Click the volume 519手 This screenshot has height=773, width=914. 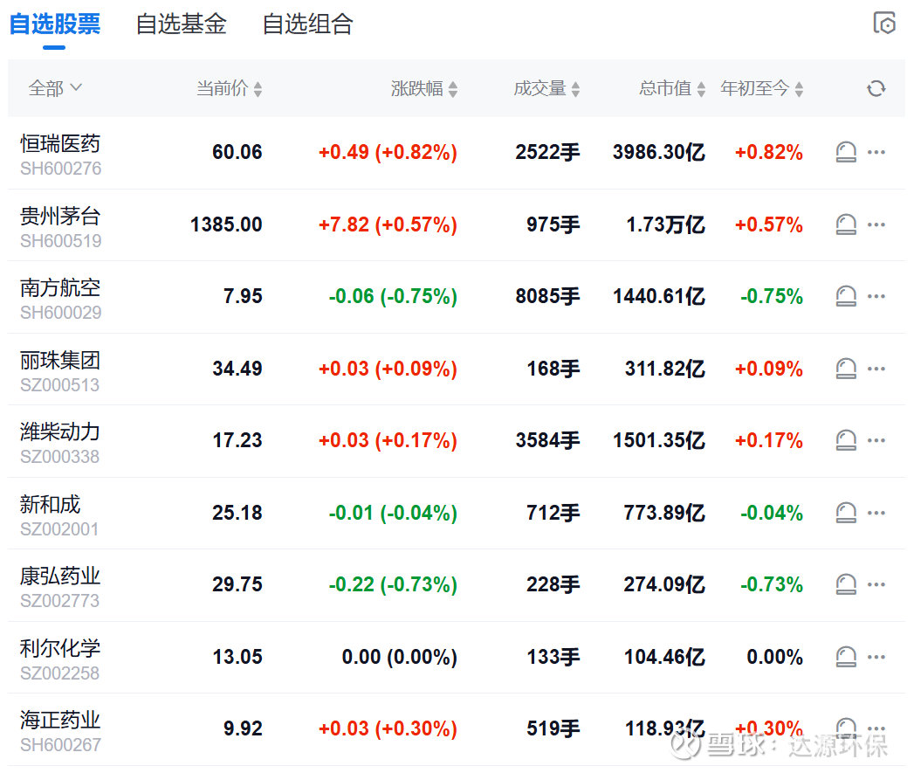click(x=553, y=728)
